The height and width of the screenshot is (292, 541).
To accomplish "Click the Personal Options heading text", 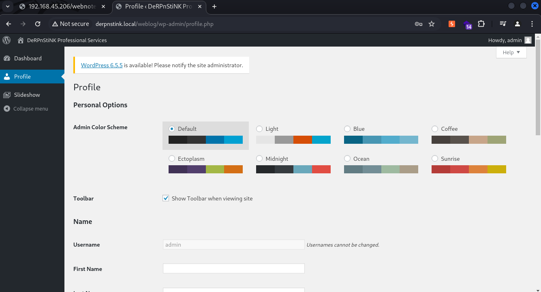I will pos(100,105).
